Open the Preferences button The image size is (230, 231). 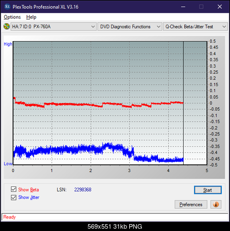coord(191,205)
